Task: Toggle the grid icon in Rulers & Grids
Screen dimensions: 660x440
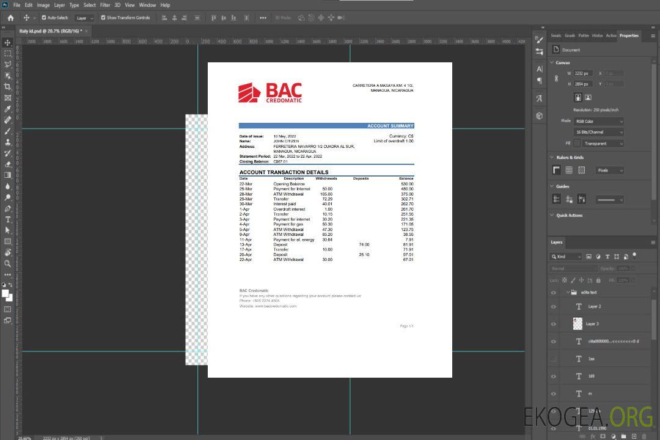Action: [x=569, y=170]
